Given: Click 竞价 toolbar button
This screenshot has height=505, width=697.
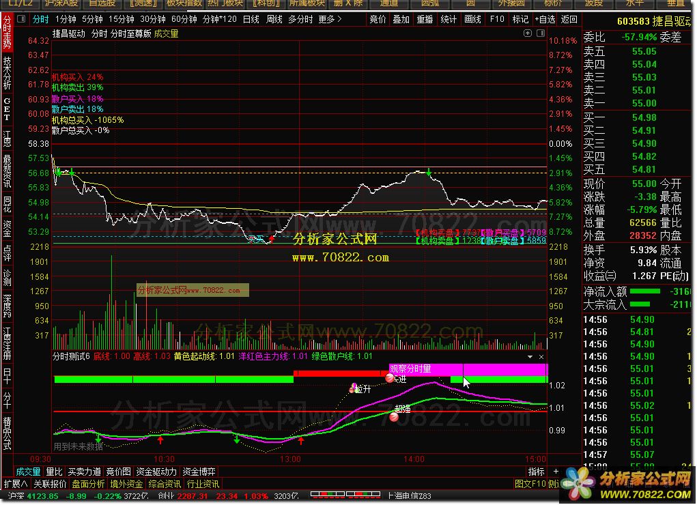Looking at the screenshot, I should tap(378, 19).
